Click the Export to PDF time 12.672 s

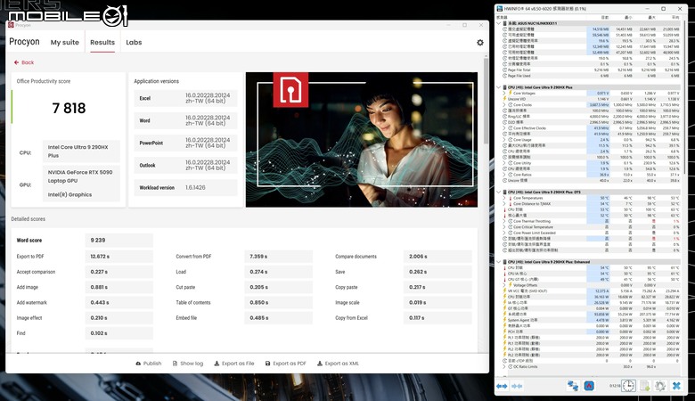pos(119,256)
